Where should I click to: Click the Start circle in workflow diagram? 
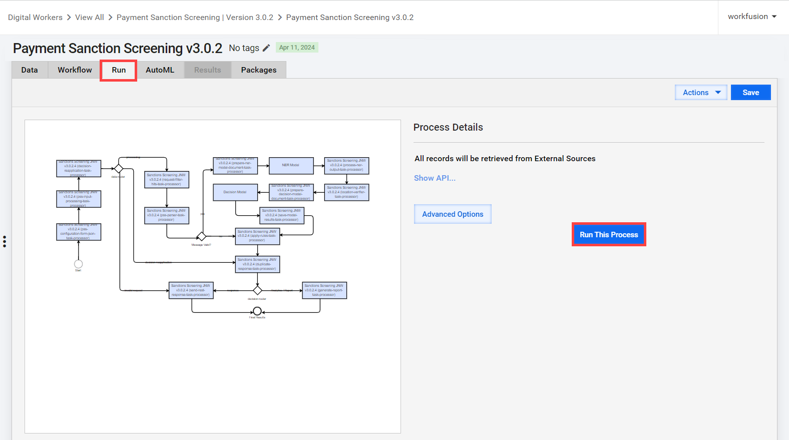click(79, 264)
